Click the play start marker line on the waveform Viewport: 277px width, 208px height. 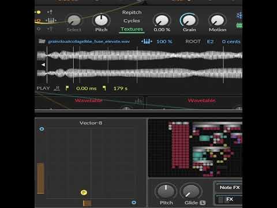(x=47, y=65)
